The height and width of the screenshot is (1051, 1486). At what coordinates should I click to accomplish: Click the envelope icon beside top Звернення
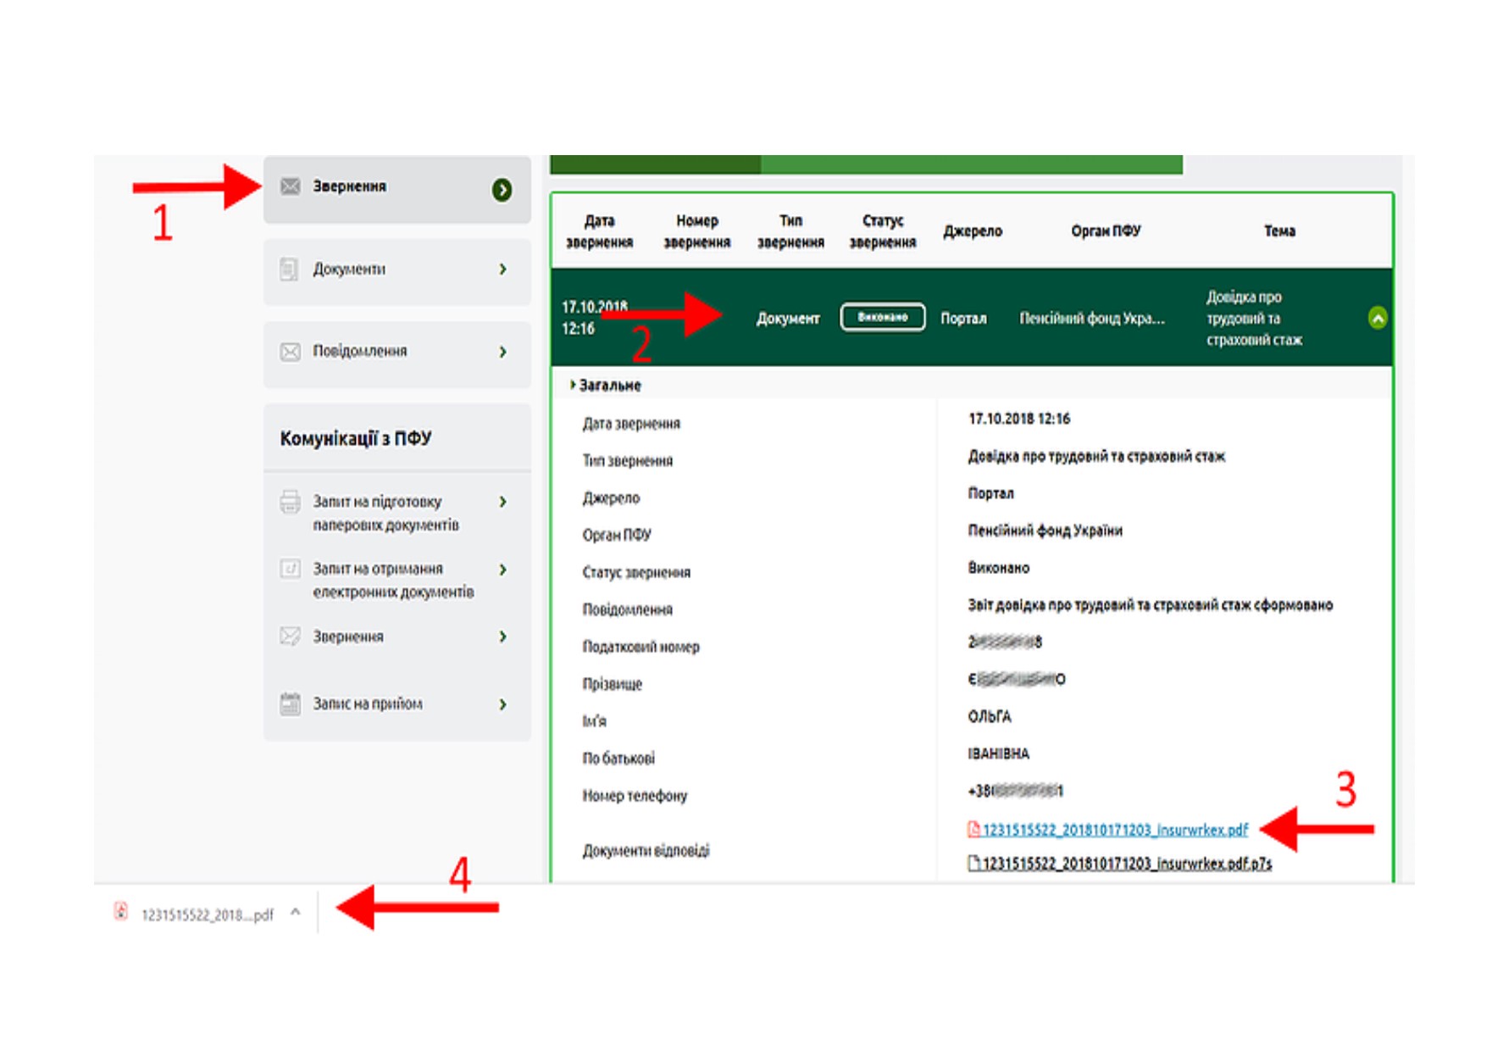point(290,186)
